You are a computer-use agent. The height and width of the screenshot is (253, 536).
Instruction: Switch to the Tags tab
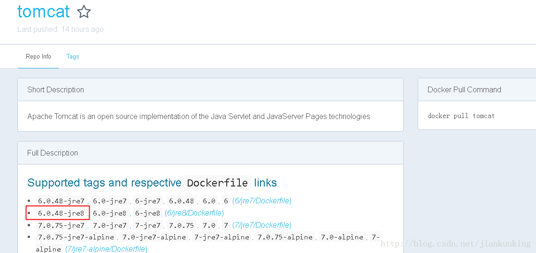point(73,56)
